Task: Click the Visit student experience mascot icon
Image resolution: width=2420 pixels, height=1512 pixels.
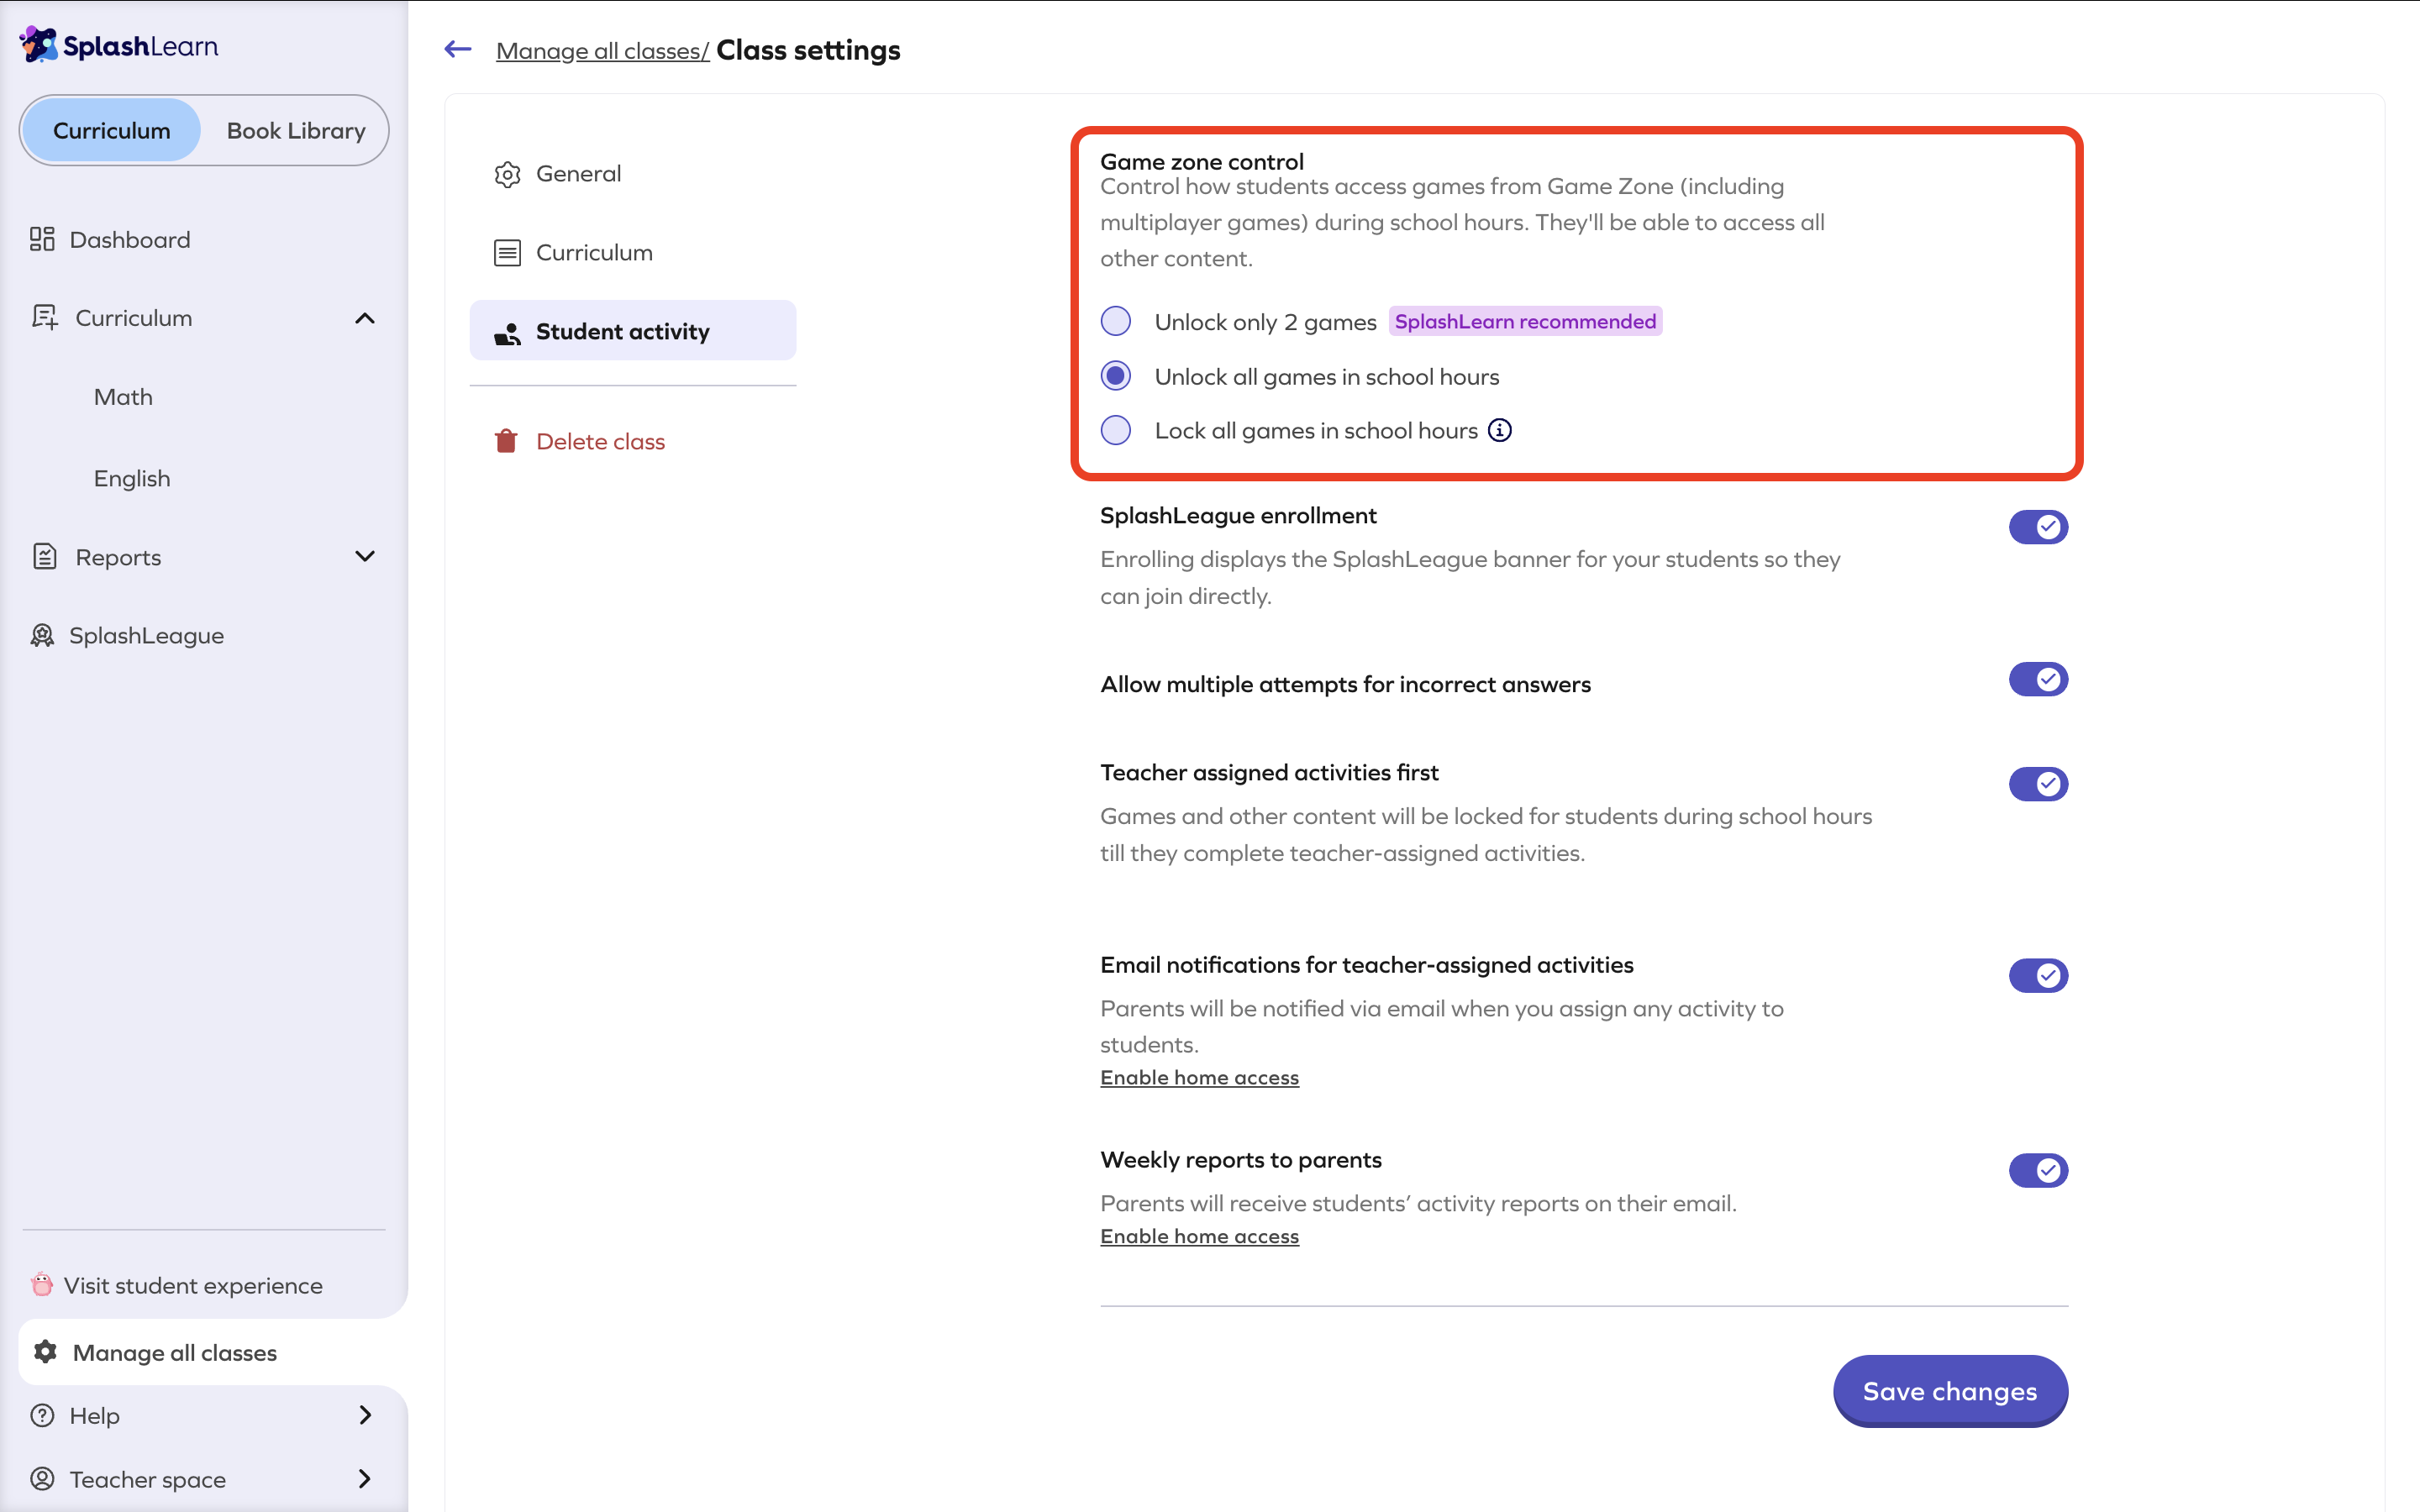Action: [41, 1284]
